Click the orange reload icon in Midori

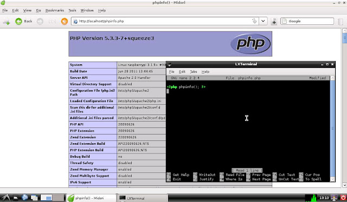point(65,21)
